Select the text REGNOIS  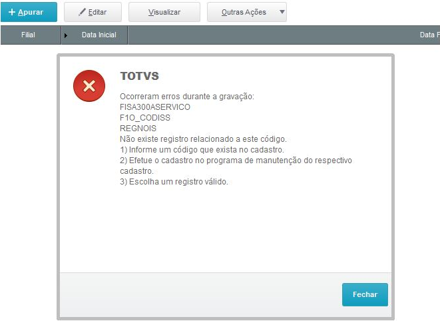(138, 129)
